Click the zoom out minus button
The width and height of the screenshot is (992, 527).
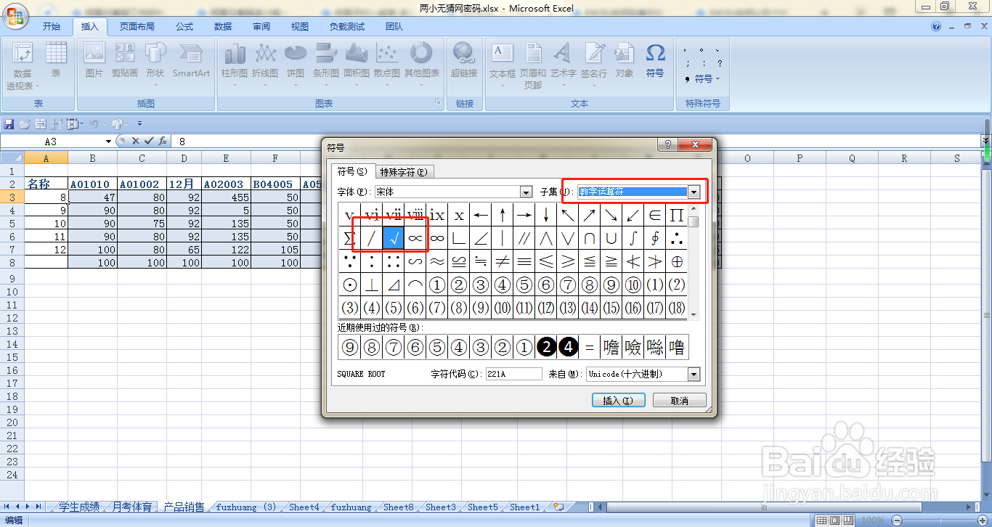(x=895, y=520)
